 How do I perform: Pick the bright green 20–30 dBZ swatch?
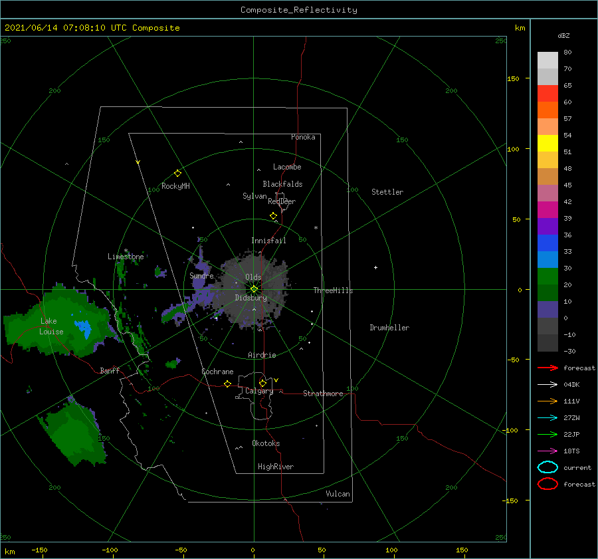tap(548, 277)
